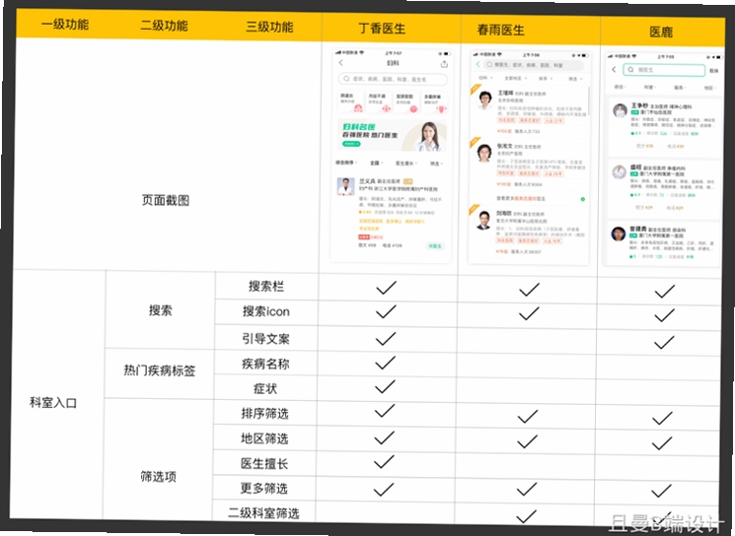735x536 pixels.
Task: Click 二级科室筛选 third-level cell
Action: tap(263, 513)
